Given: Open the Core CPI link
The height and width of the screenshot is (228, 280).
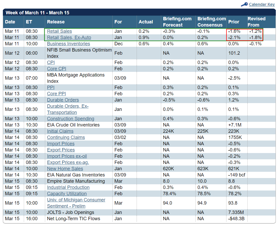Looking at the screenshot, I should click(57, 69).
